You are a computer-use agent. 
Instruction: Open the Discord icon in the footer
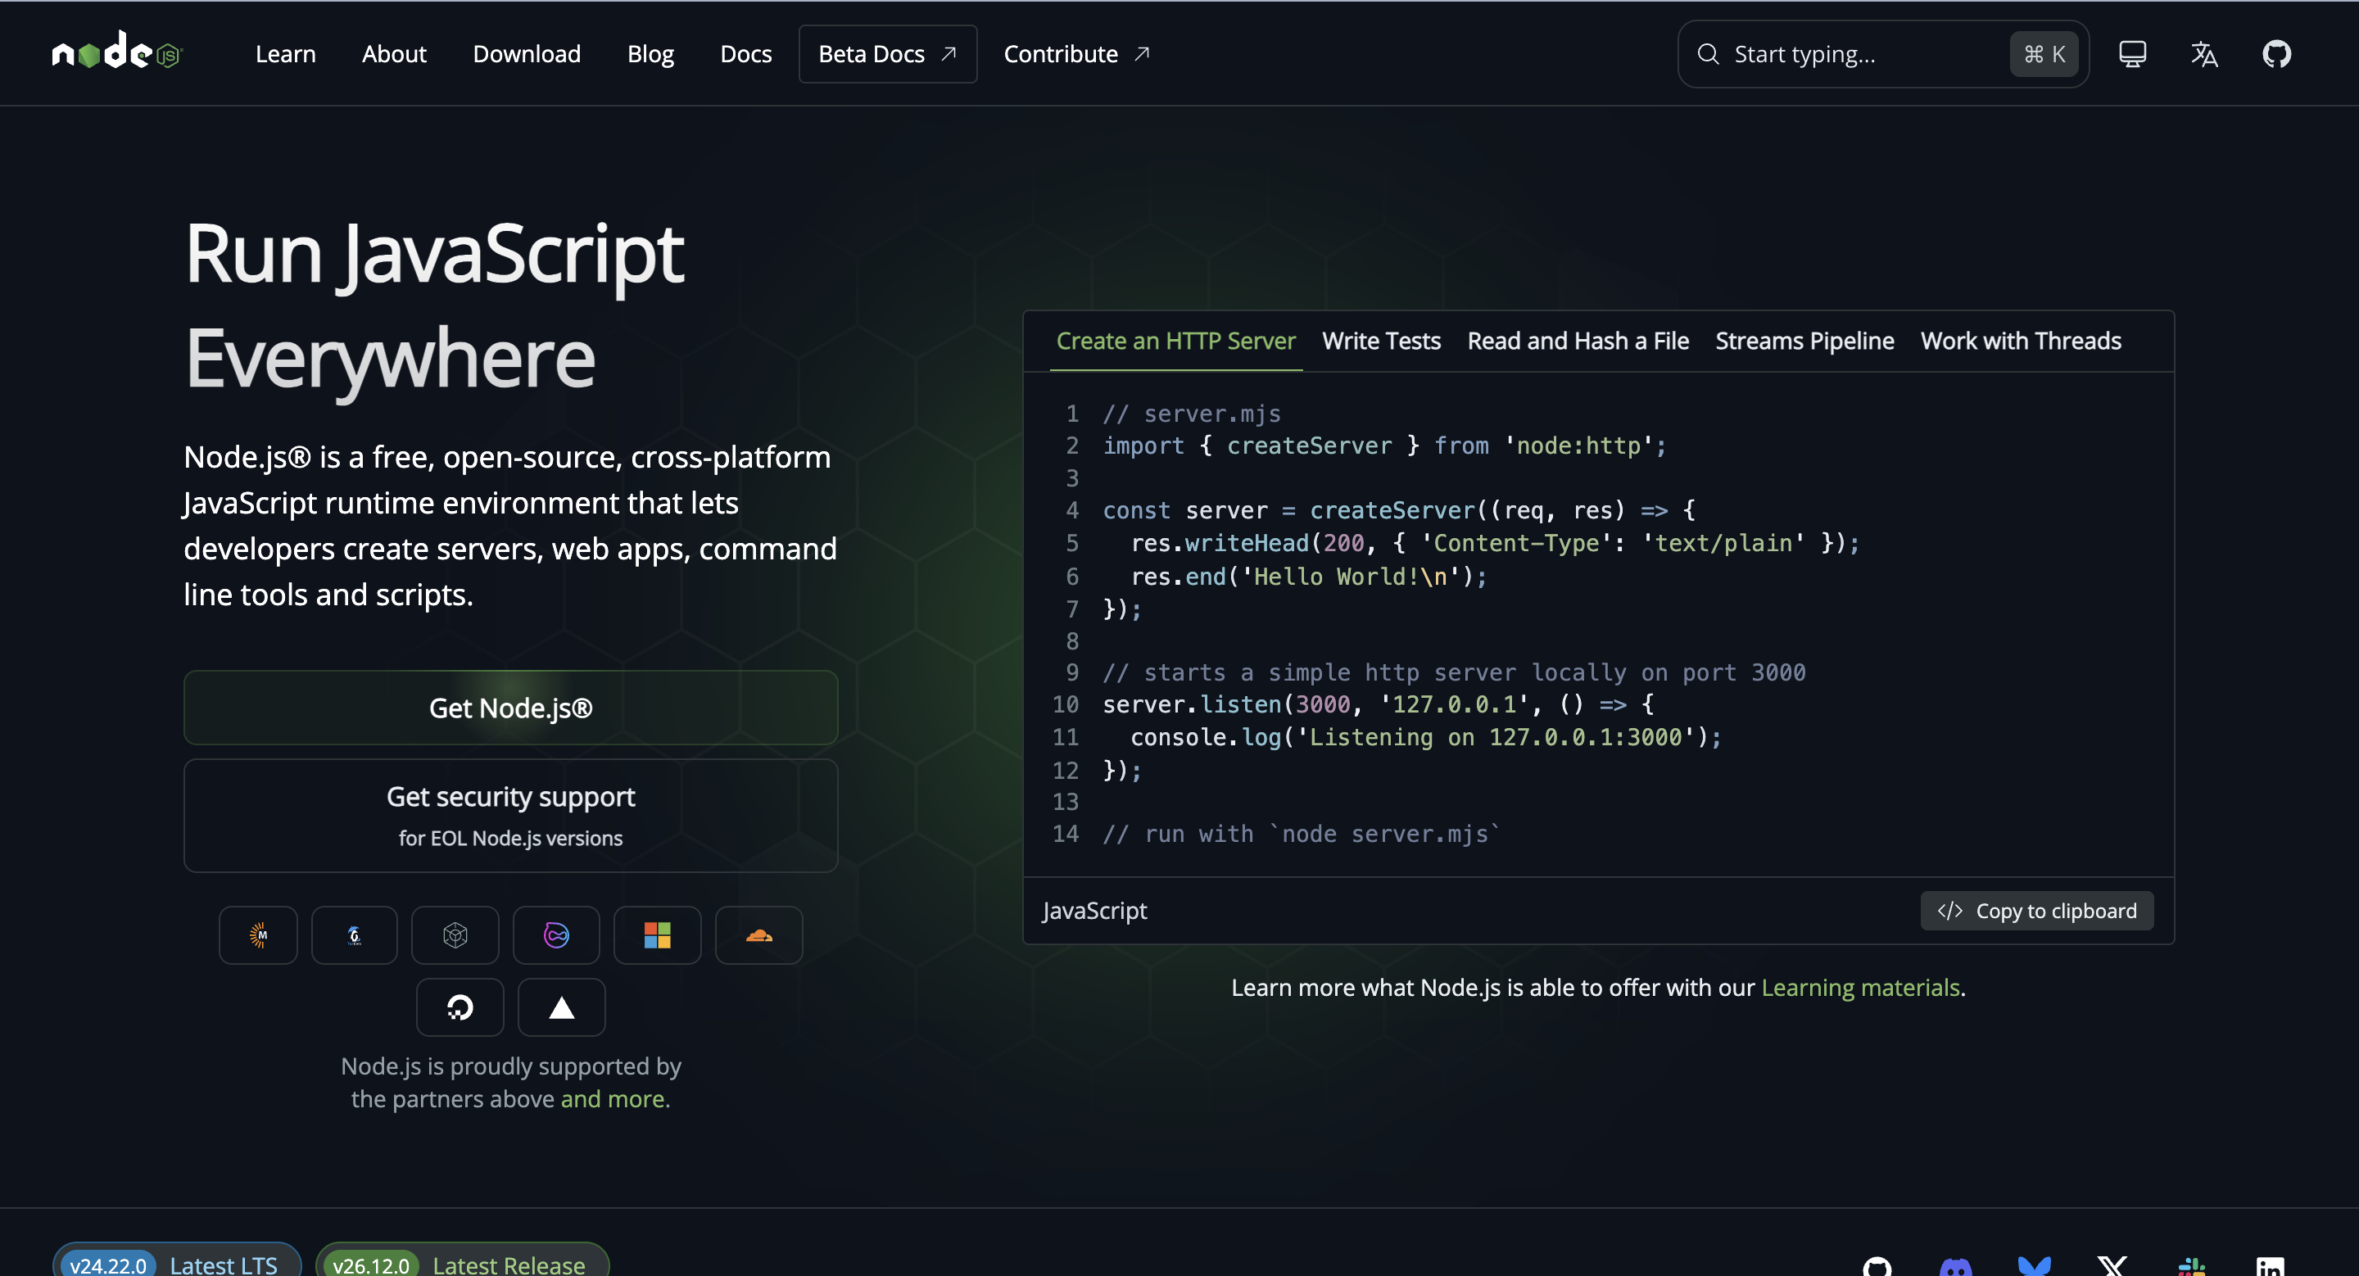[1955, 1267]
